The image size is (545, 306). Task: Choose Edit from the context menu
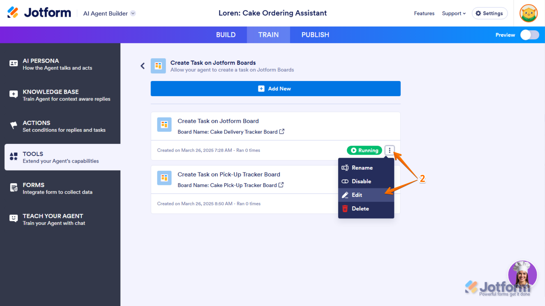(x=366, y=195)
